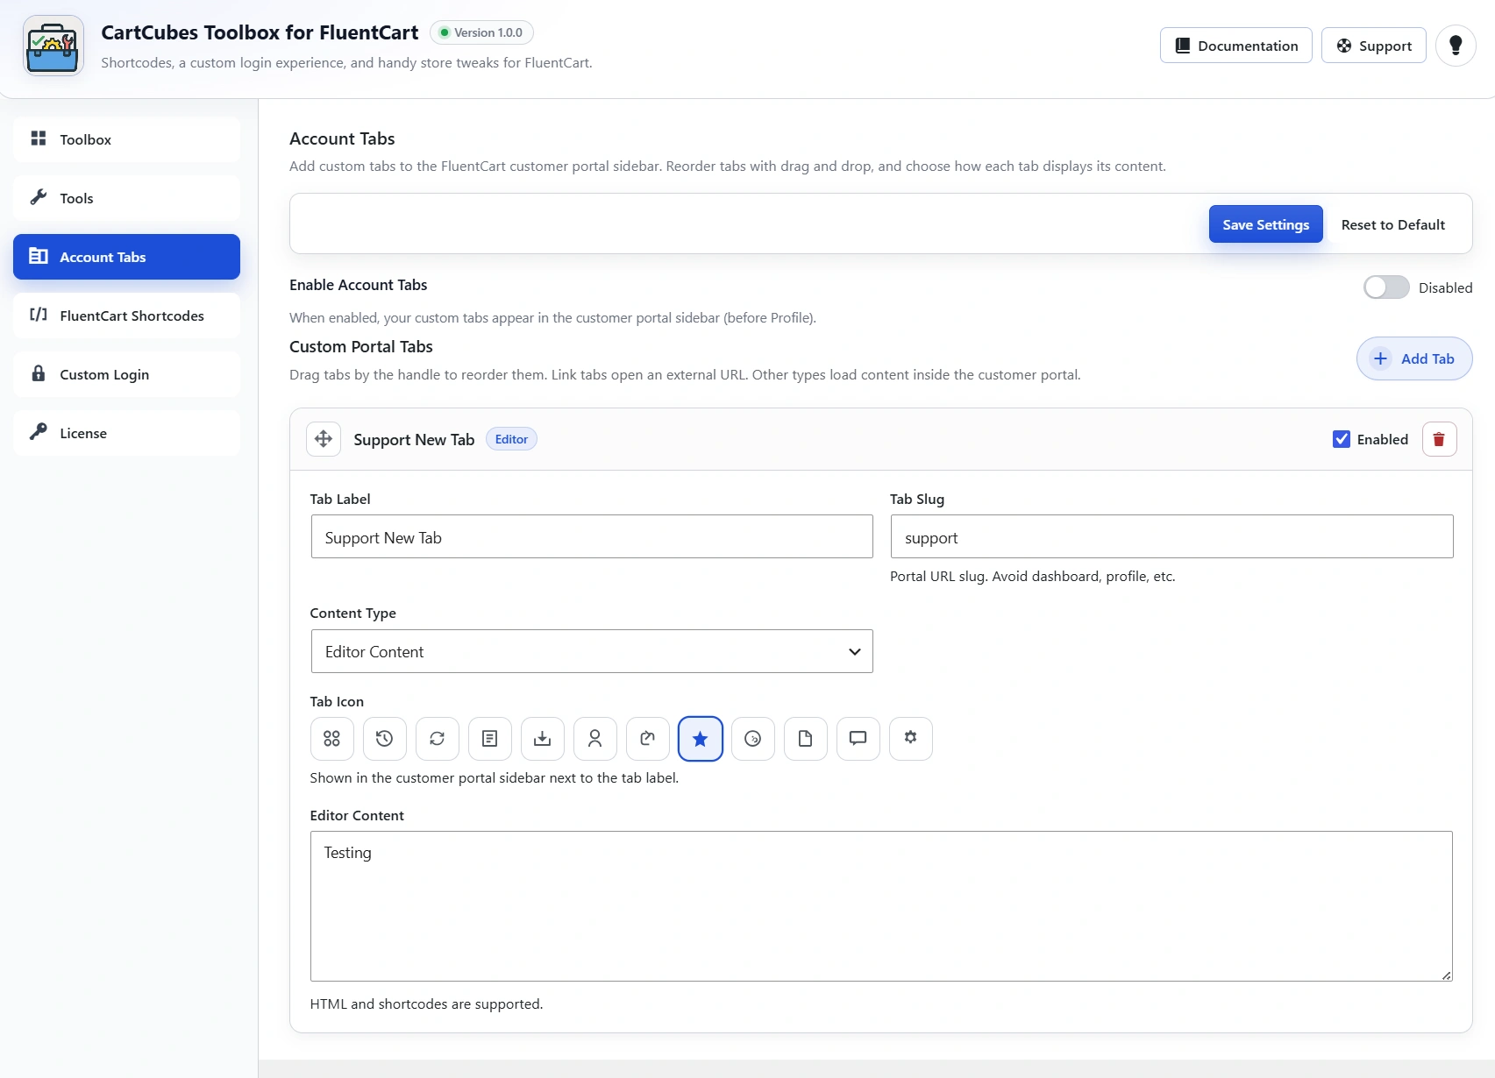Go to FluentCart Shortcodes section

126,316
